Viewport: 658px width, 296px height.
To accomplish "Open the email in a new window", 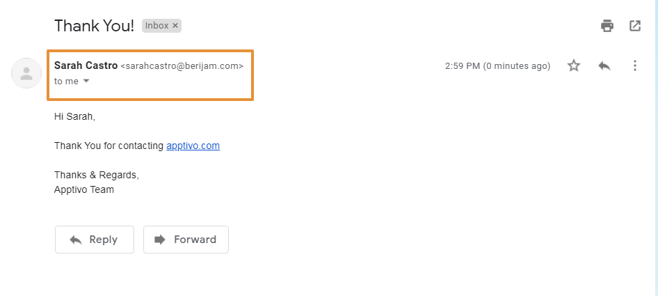I will [x=635, y=26].
